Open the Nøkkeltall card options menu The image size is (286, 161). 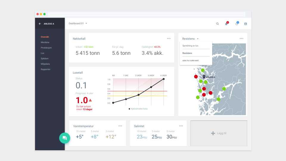pyautogui.click(x=169, y=38)
